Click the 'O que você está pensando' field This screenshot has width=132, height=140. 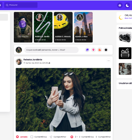click(51, 50)
